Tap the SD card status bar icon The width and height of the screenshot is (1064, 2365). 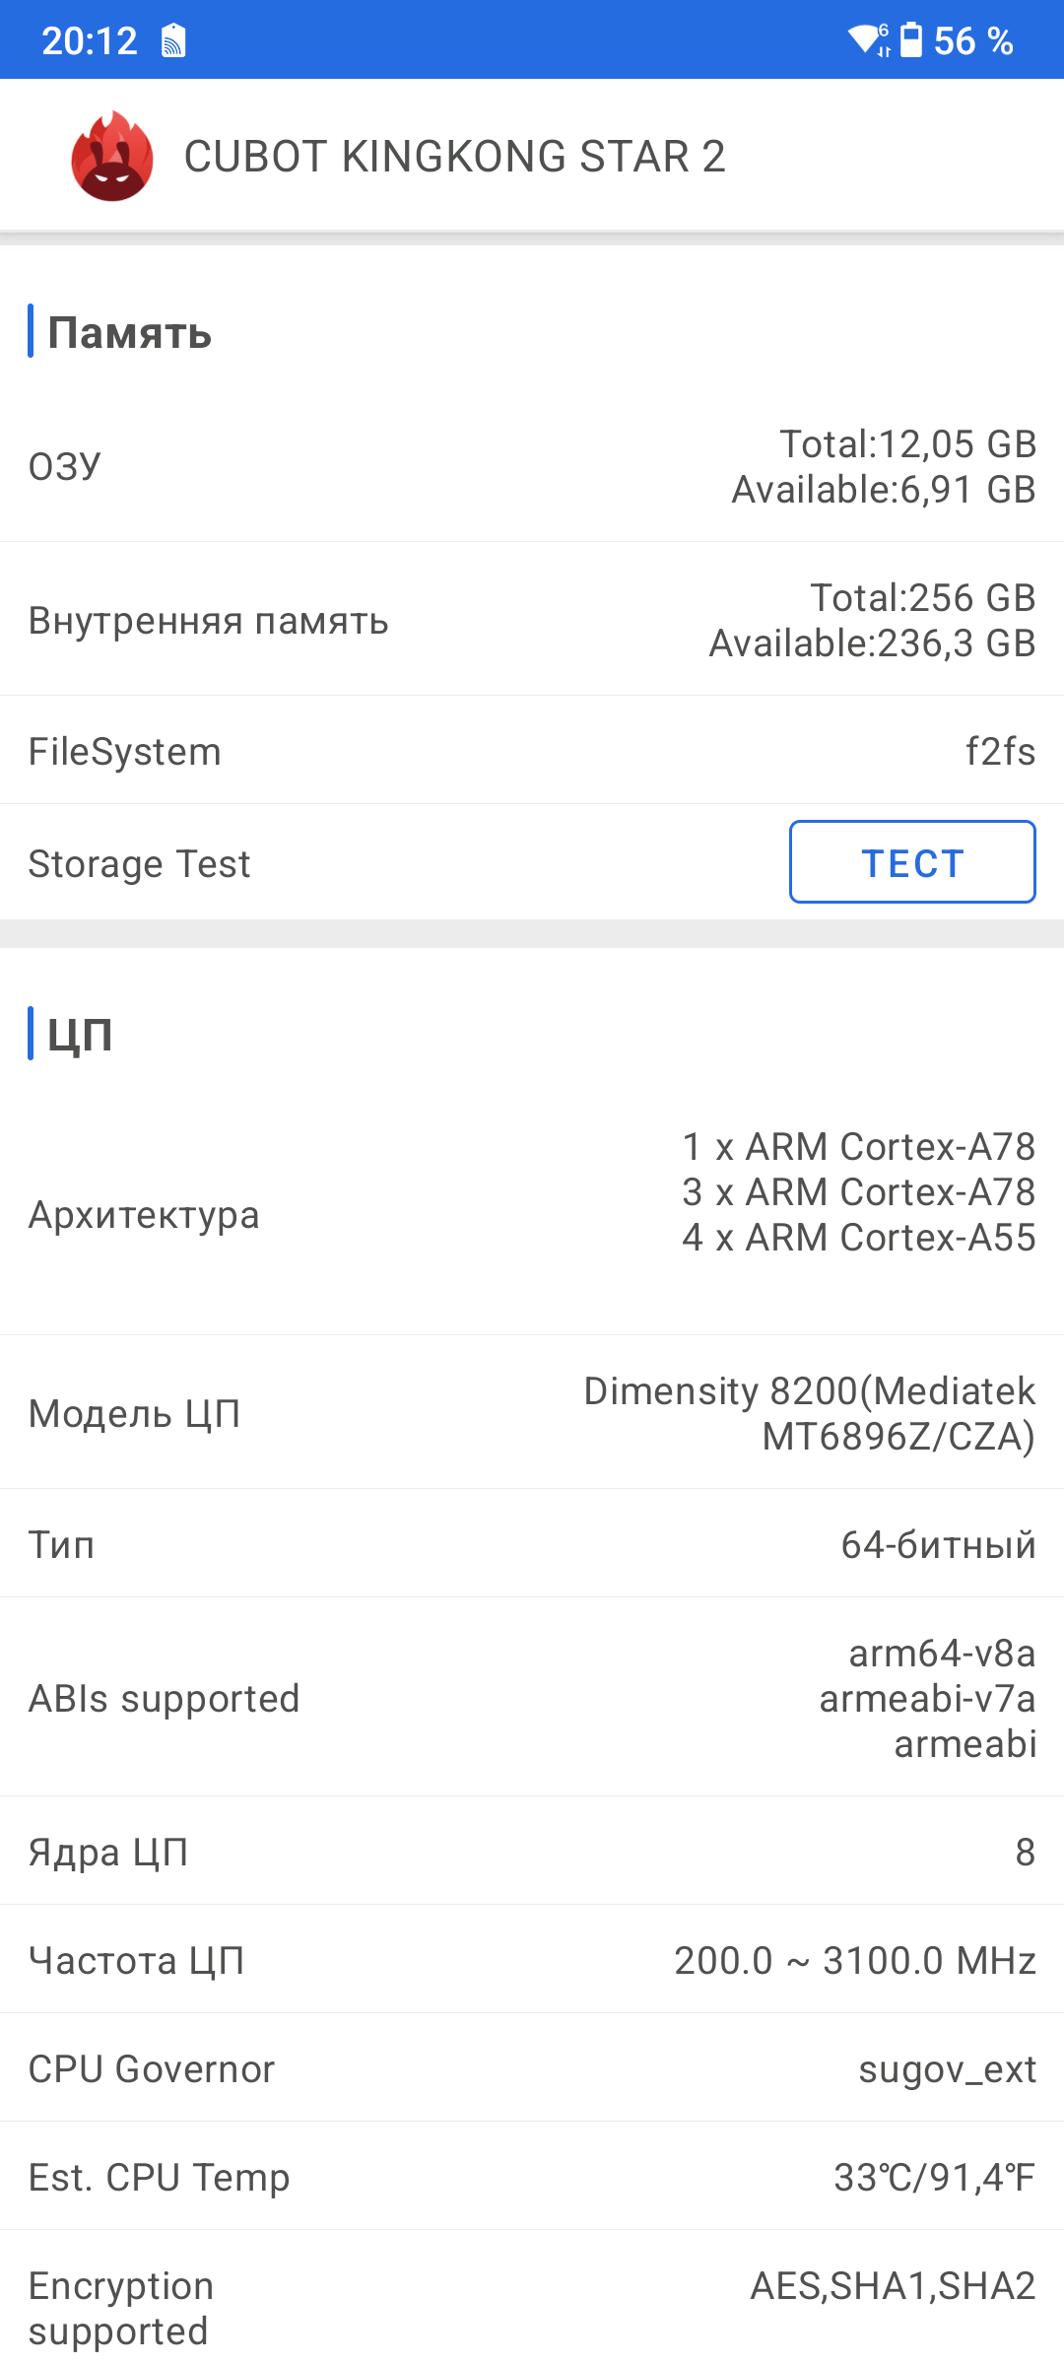pyautogui.click(x=173, y=40)
